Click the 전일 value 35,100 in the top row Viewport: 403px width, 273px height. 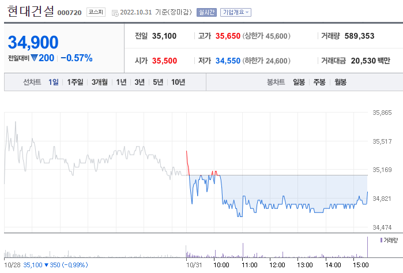164,36
